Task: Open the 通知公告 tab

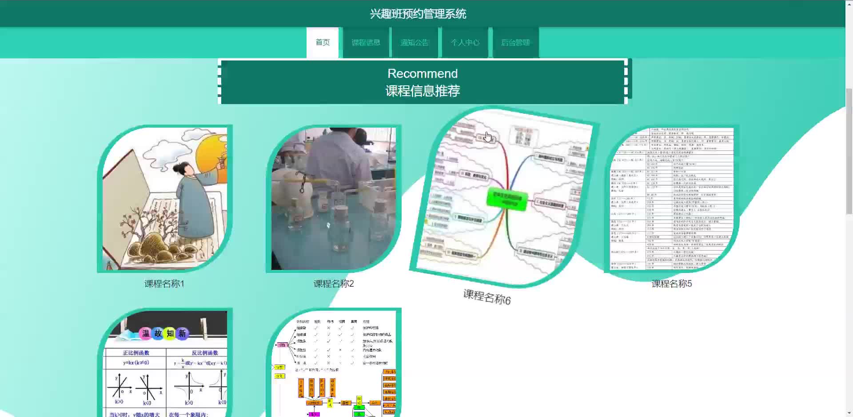Action: (x=415, y=43)
